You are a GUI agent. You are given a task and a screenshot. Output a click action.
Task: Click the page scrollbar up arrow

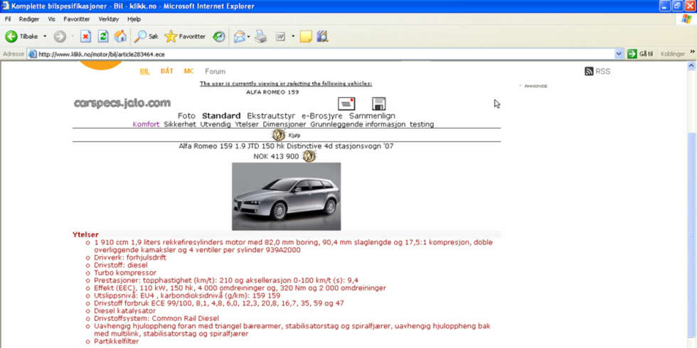[x=691, y=65]
